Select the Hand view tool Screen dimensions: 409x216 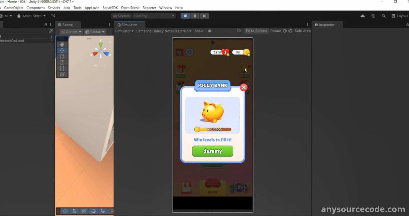(62, 44)
